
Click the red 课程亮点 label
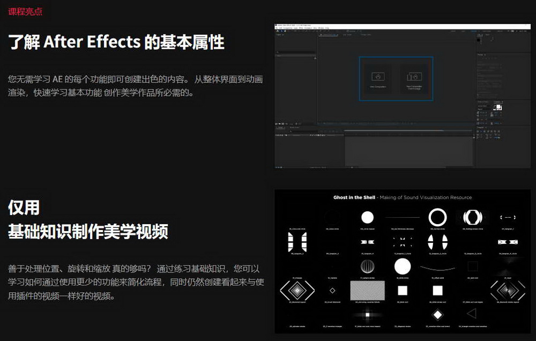pyautogui.click(x=25, y=11)
